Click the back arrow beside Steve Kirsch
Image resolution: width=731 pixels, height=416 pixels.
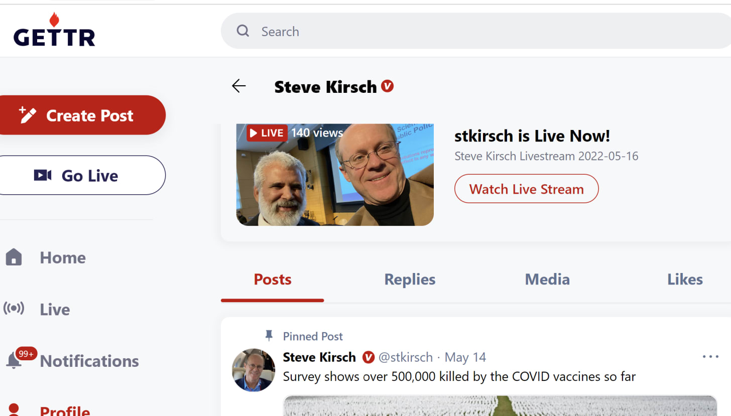click(239, 86)
